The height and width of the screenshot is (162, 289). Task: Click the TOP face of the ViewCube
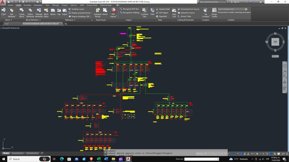pyautogui.click(x=275, y=42)
